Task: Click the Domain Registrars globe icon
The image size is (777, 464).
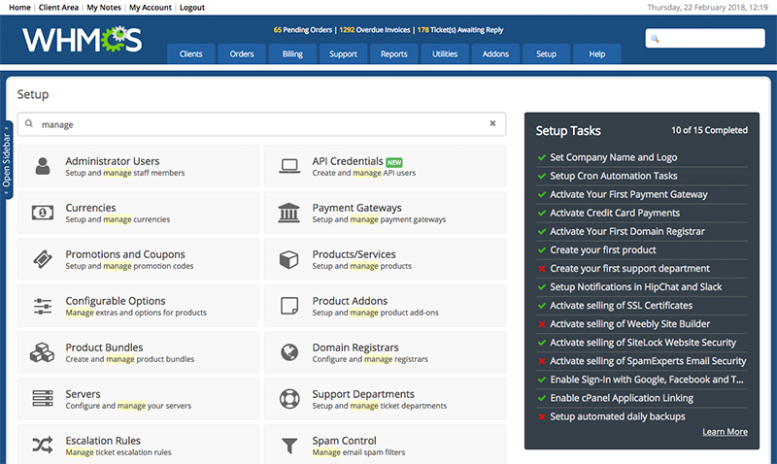Action: 289,352
